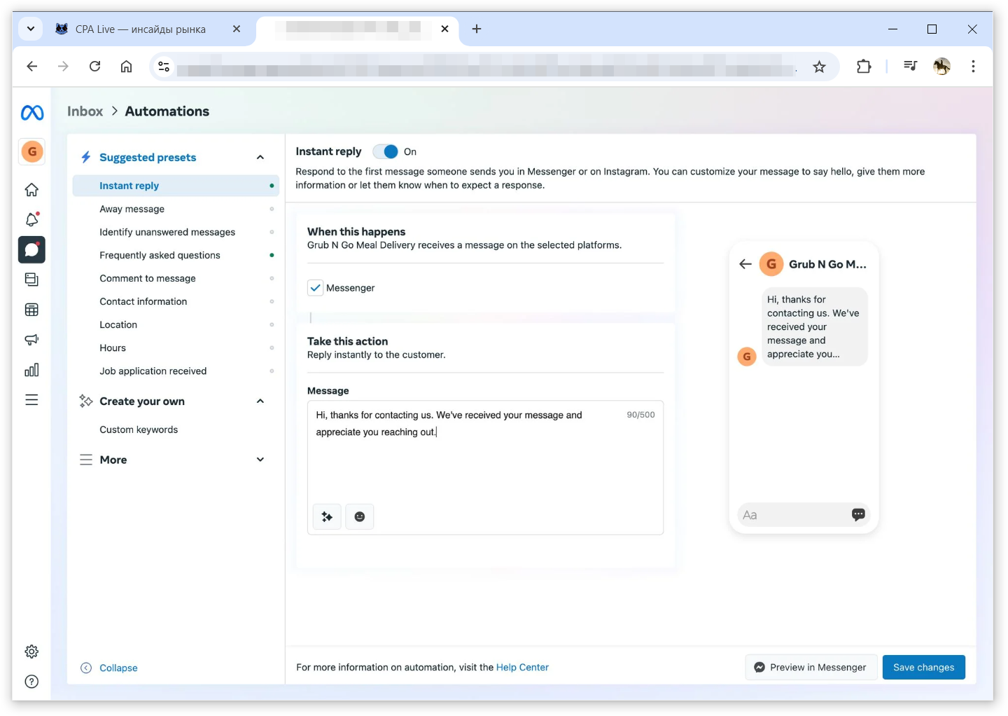Reload the page
The image size is (1008, 716).
[95, 67]
